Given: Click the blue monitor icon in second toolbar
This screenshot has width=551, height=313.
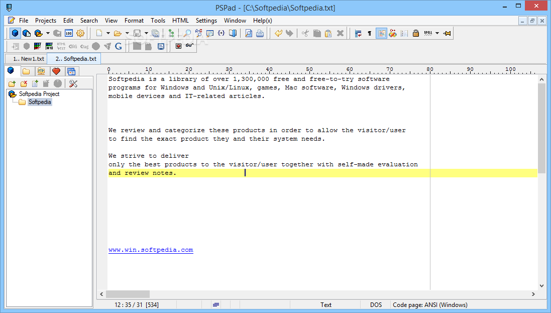Looking at the screenshot, I should (161, 46).
